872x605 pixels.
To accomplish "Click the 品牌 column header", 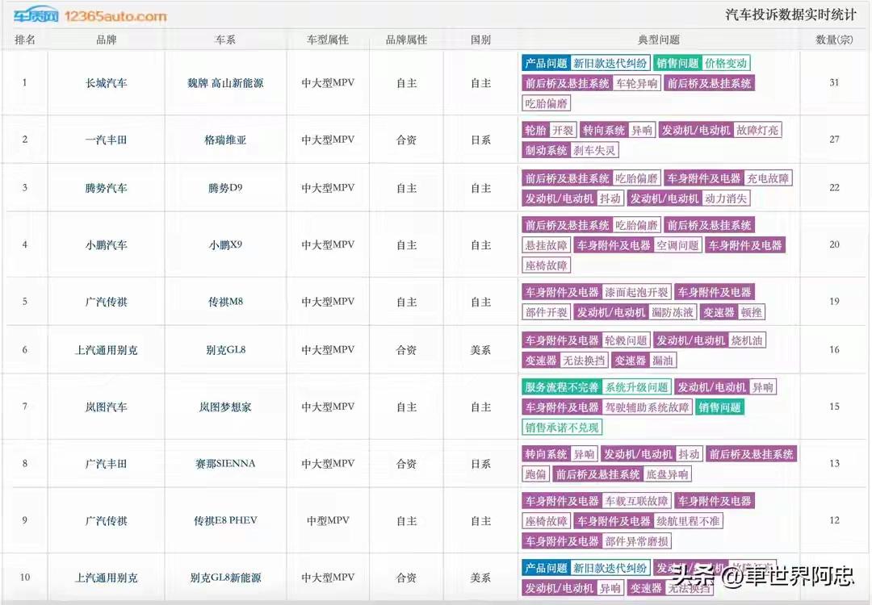I will [107, 40].
